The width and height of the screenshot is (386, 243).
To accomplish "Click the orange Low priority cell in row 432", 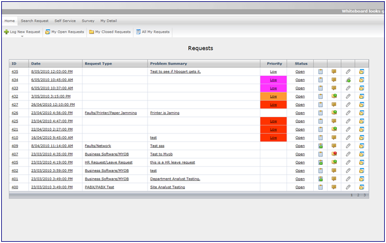I will coord(273,96).
